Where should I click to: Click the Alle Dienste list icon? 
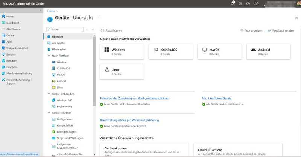click(x=3, y=29)
